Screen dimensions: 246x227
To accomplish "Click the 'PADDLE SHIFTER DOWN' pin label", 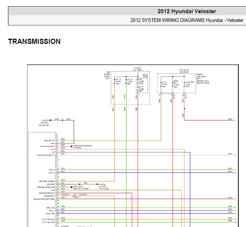I will click(44, 199).
